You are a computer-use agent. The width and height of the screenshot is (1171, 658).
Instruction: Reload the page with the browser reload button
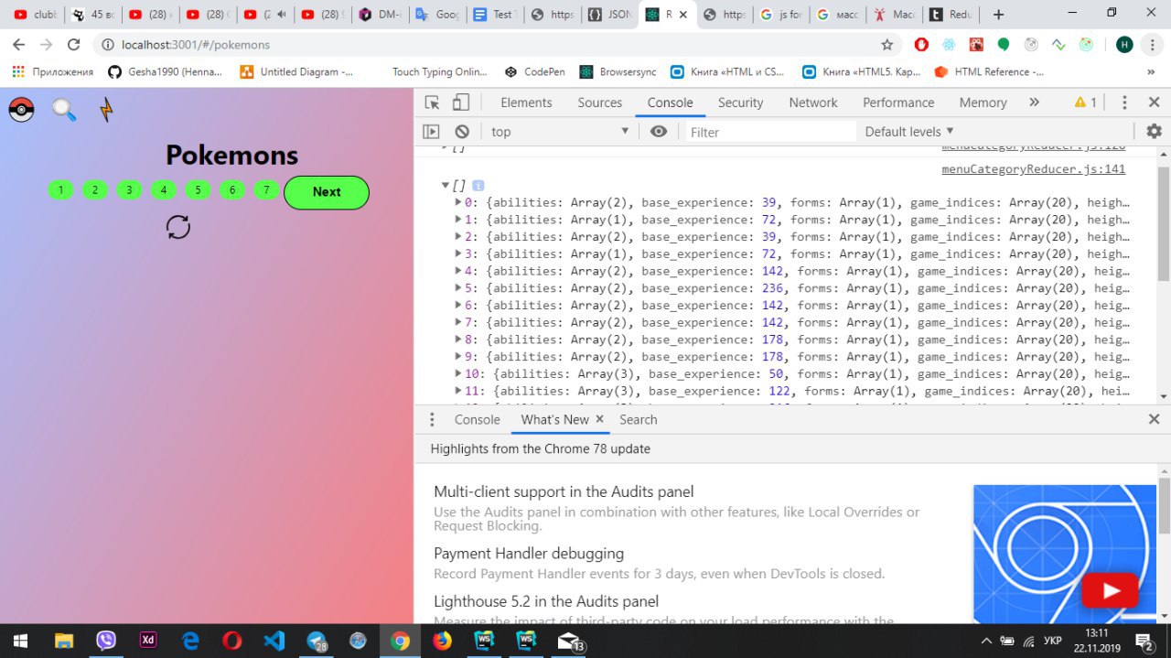(74, 44)
